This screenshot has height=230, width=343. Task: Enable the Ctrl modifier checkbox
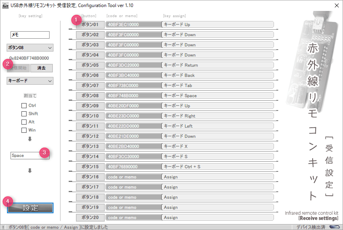point(24,105)
